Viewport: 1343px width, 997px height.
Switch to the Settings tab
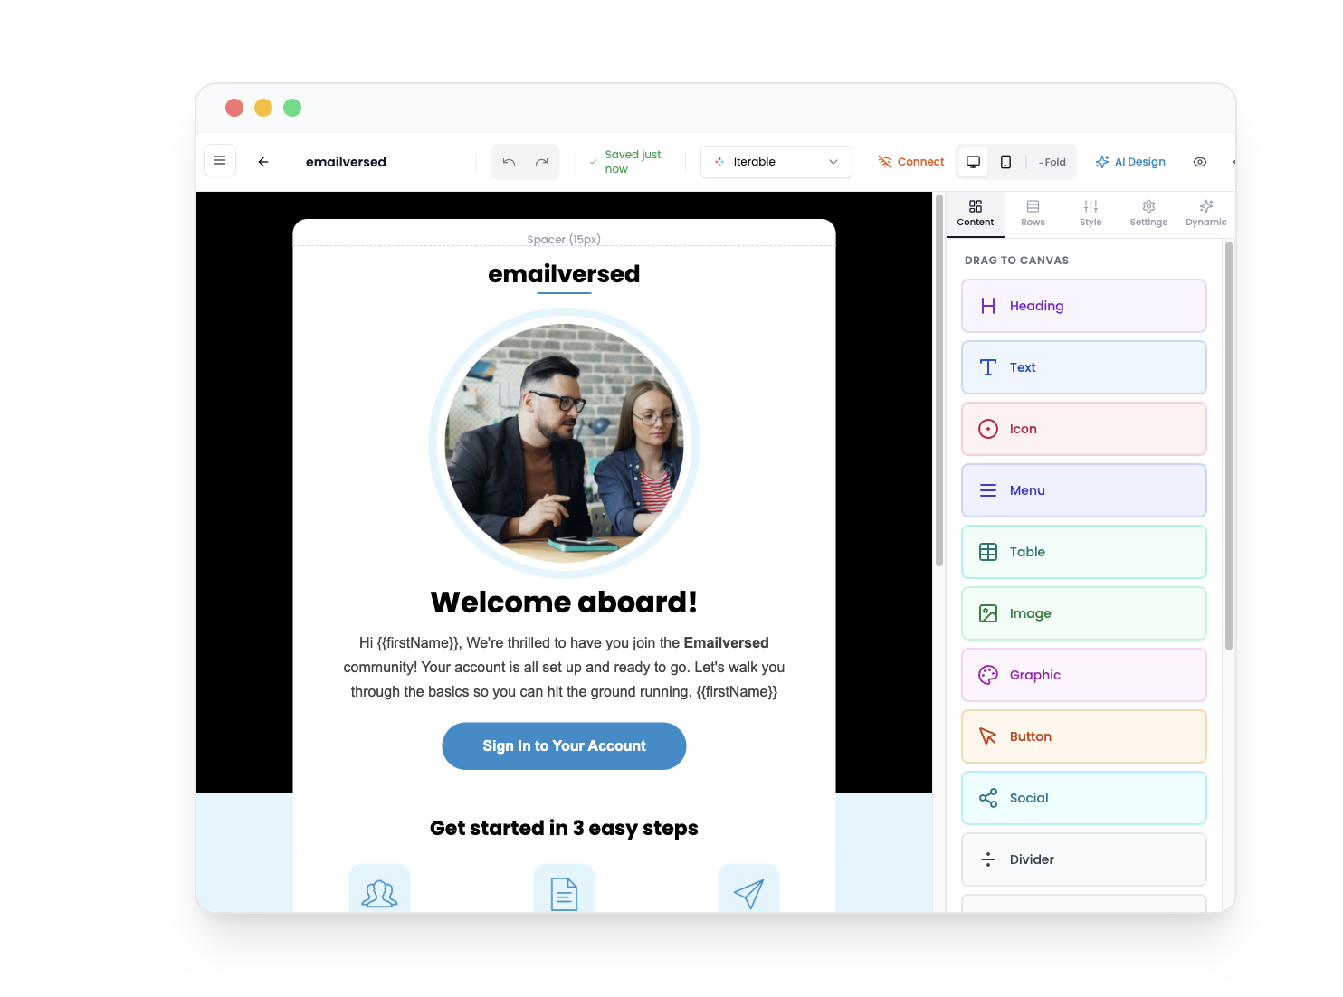(x=1148, y=214)
